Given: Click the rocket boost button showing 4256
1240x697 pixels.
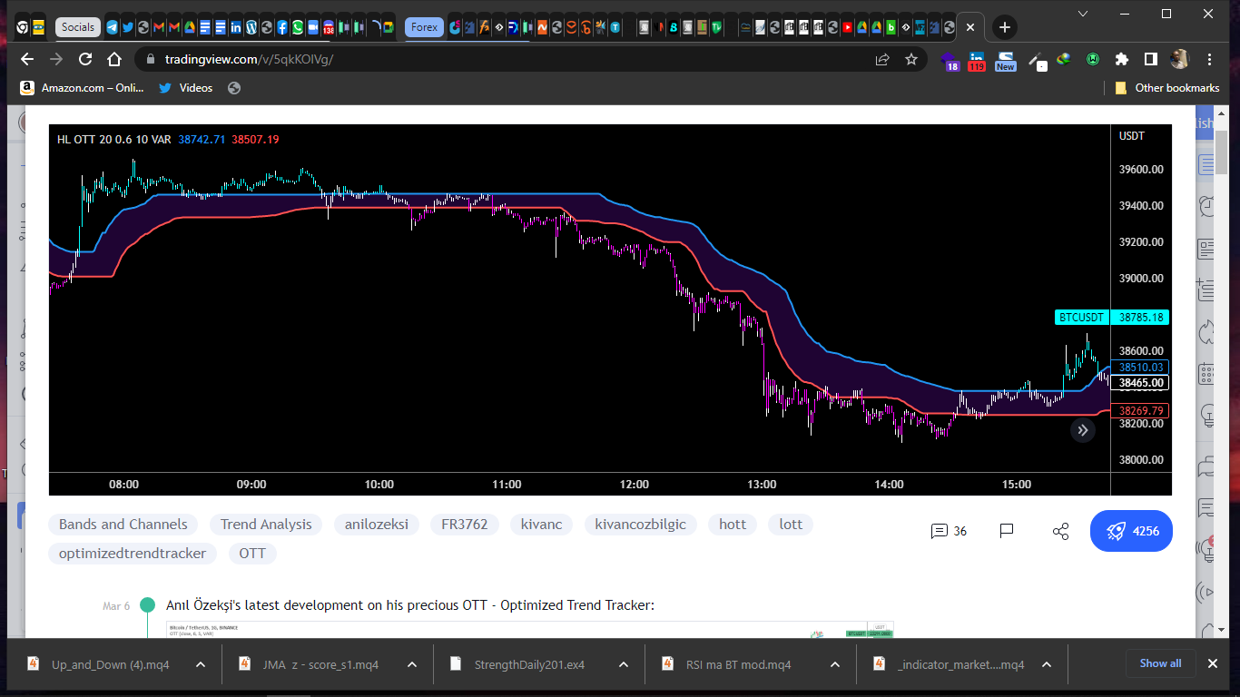Looking at the screenshot, I should [x=1131, y=531].
